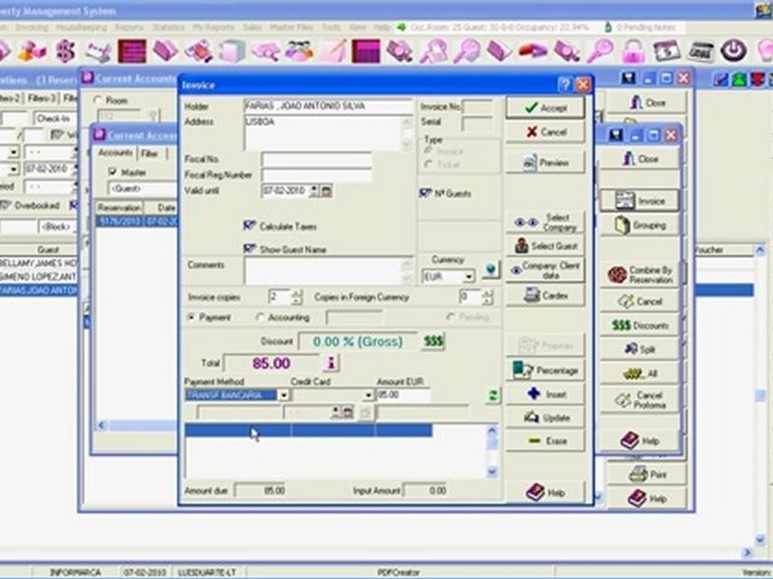Image resolution: width=773 pixels, height=579 pixels.
Task: Click the database cylinder toolbar icon
Action: point(232,51)
